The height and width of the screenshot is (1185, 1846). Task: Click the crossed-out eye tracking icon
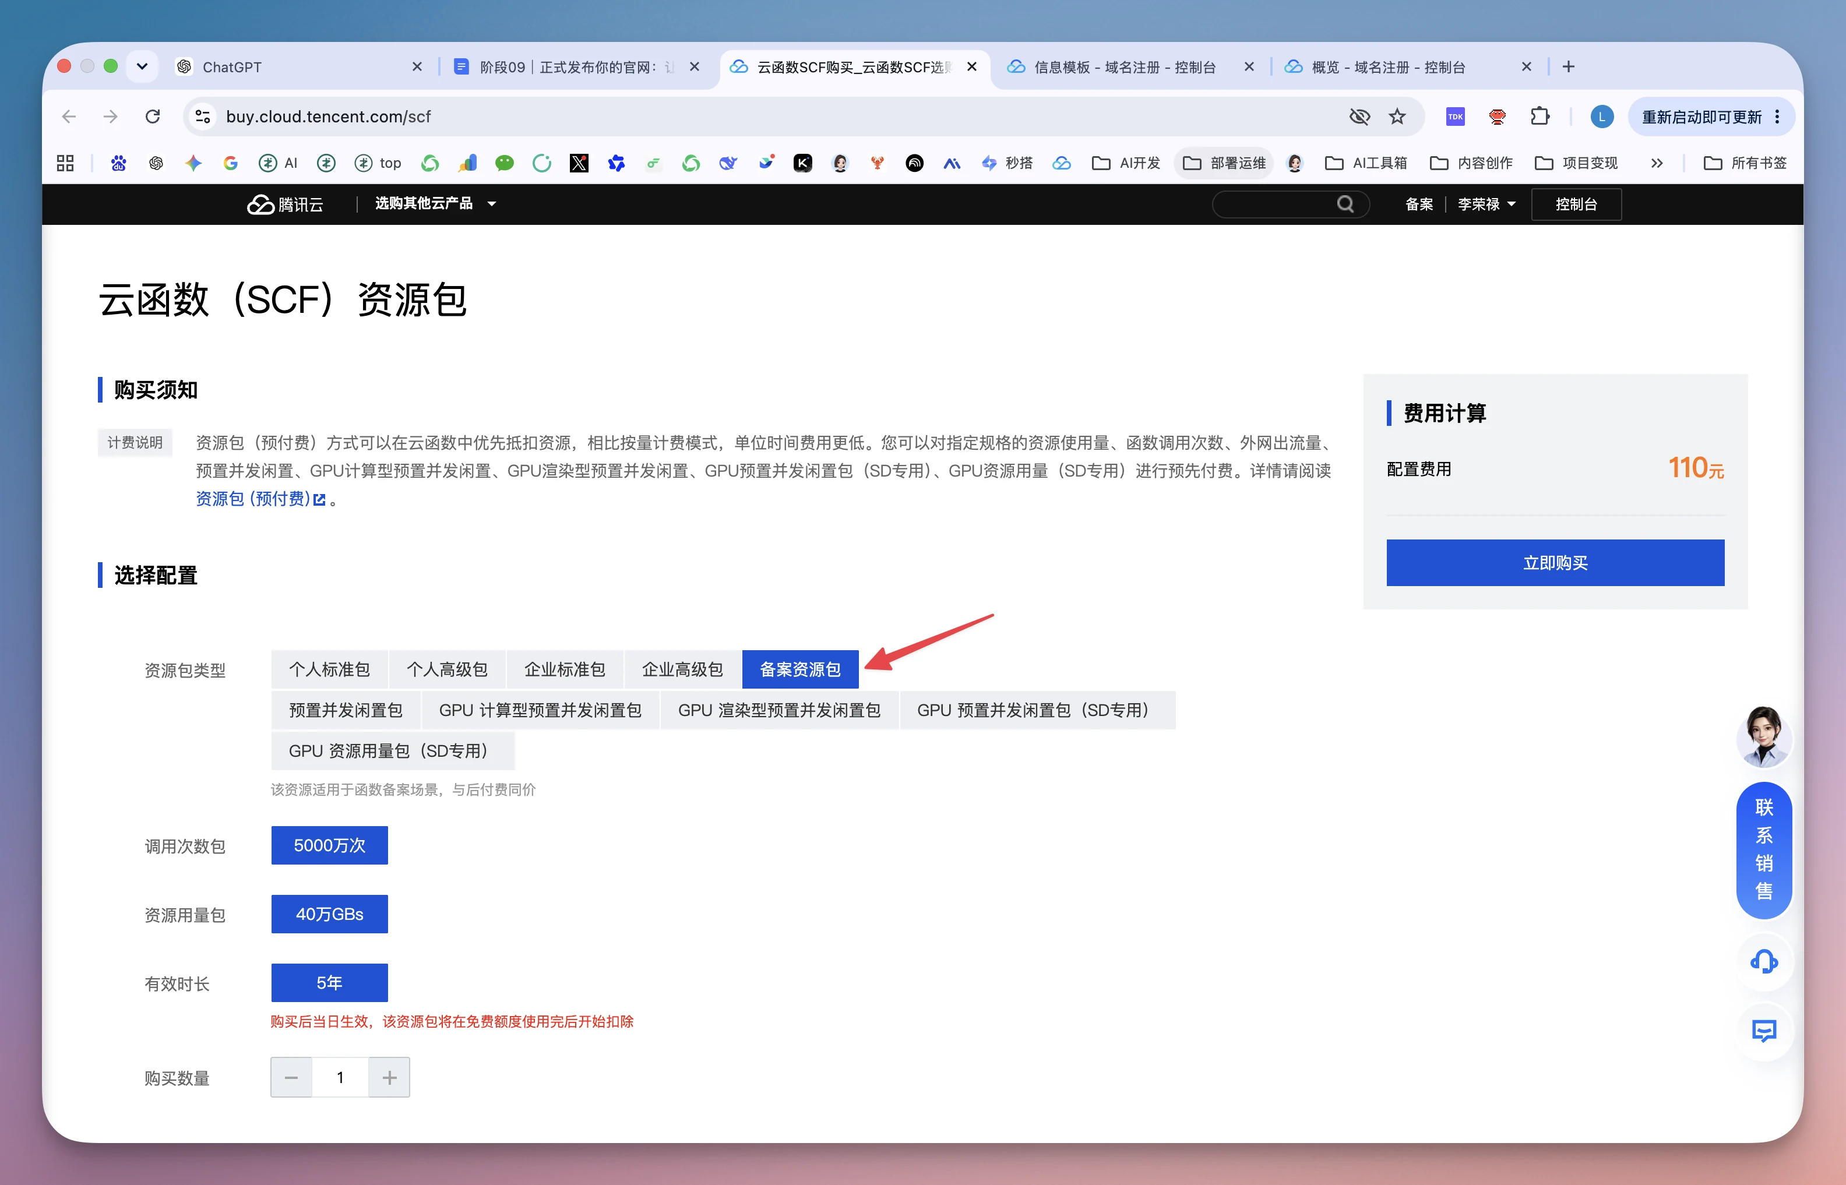(1359, 116)
